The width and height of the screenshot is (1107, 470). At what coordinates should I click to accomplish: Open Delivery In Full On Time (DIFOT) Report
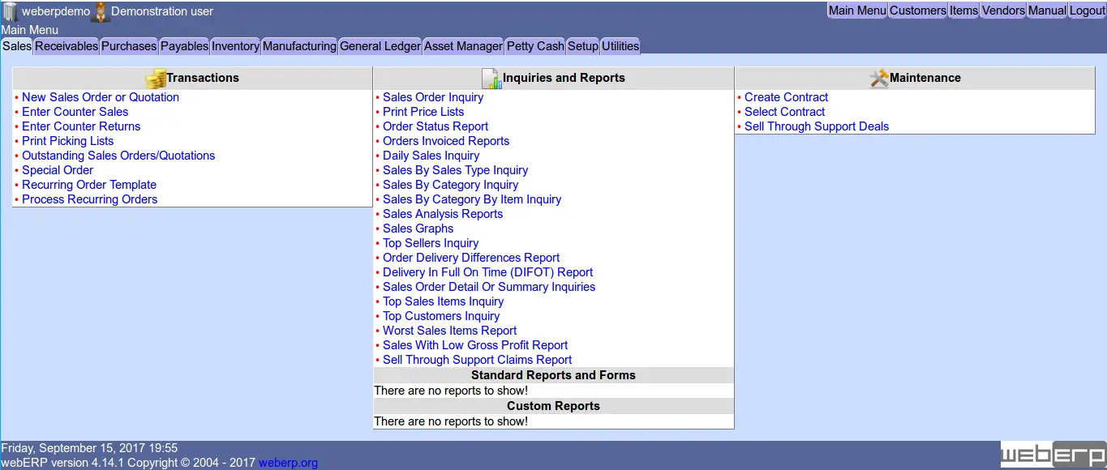tap(488, 272)
